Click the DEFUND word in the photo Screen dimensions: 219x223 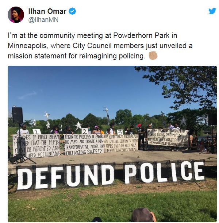click(x=66, y=177)
